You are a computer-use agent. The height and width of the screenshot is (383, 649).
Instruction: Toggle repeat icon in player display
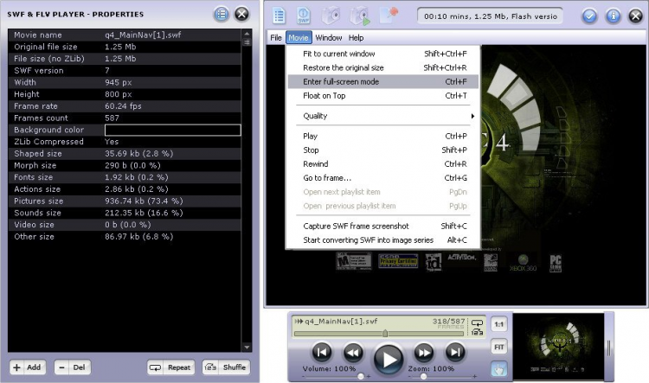tap(477, 322)
